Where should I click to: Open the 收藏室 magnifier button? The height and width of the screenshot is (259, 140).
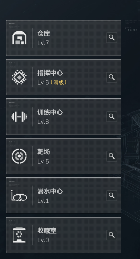112,235
